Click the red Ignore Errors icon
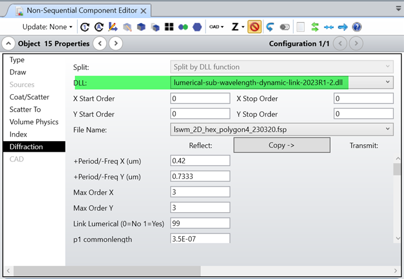The height and width of the screenshot is (279, 404). click(254, 27)
